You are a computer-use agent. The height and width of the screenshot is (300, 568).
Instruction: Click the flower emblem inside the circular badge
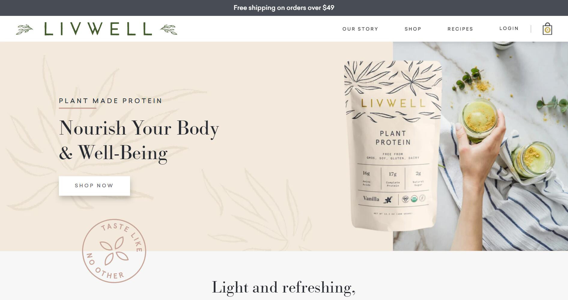(114, 251)
